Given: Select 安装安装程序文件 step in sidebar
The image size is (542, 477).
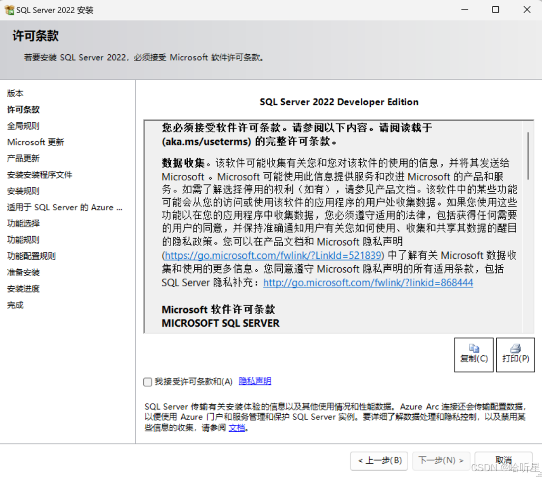Looking at the screenshot, I should [x=40, y=174].
